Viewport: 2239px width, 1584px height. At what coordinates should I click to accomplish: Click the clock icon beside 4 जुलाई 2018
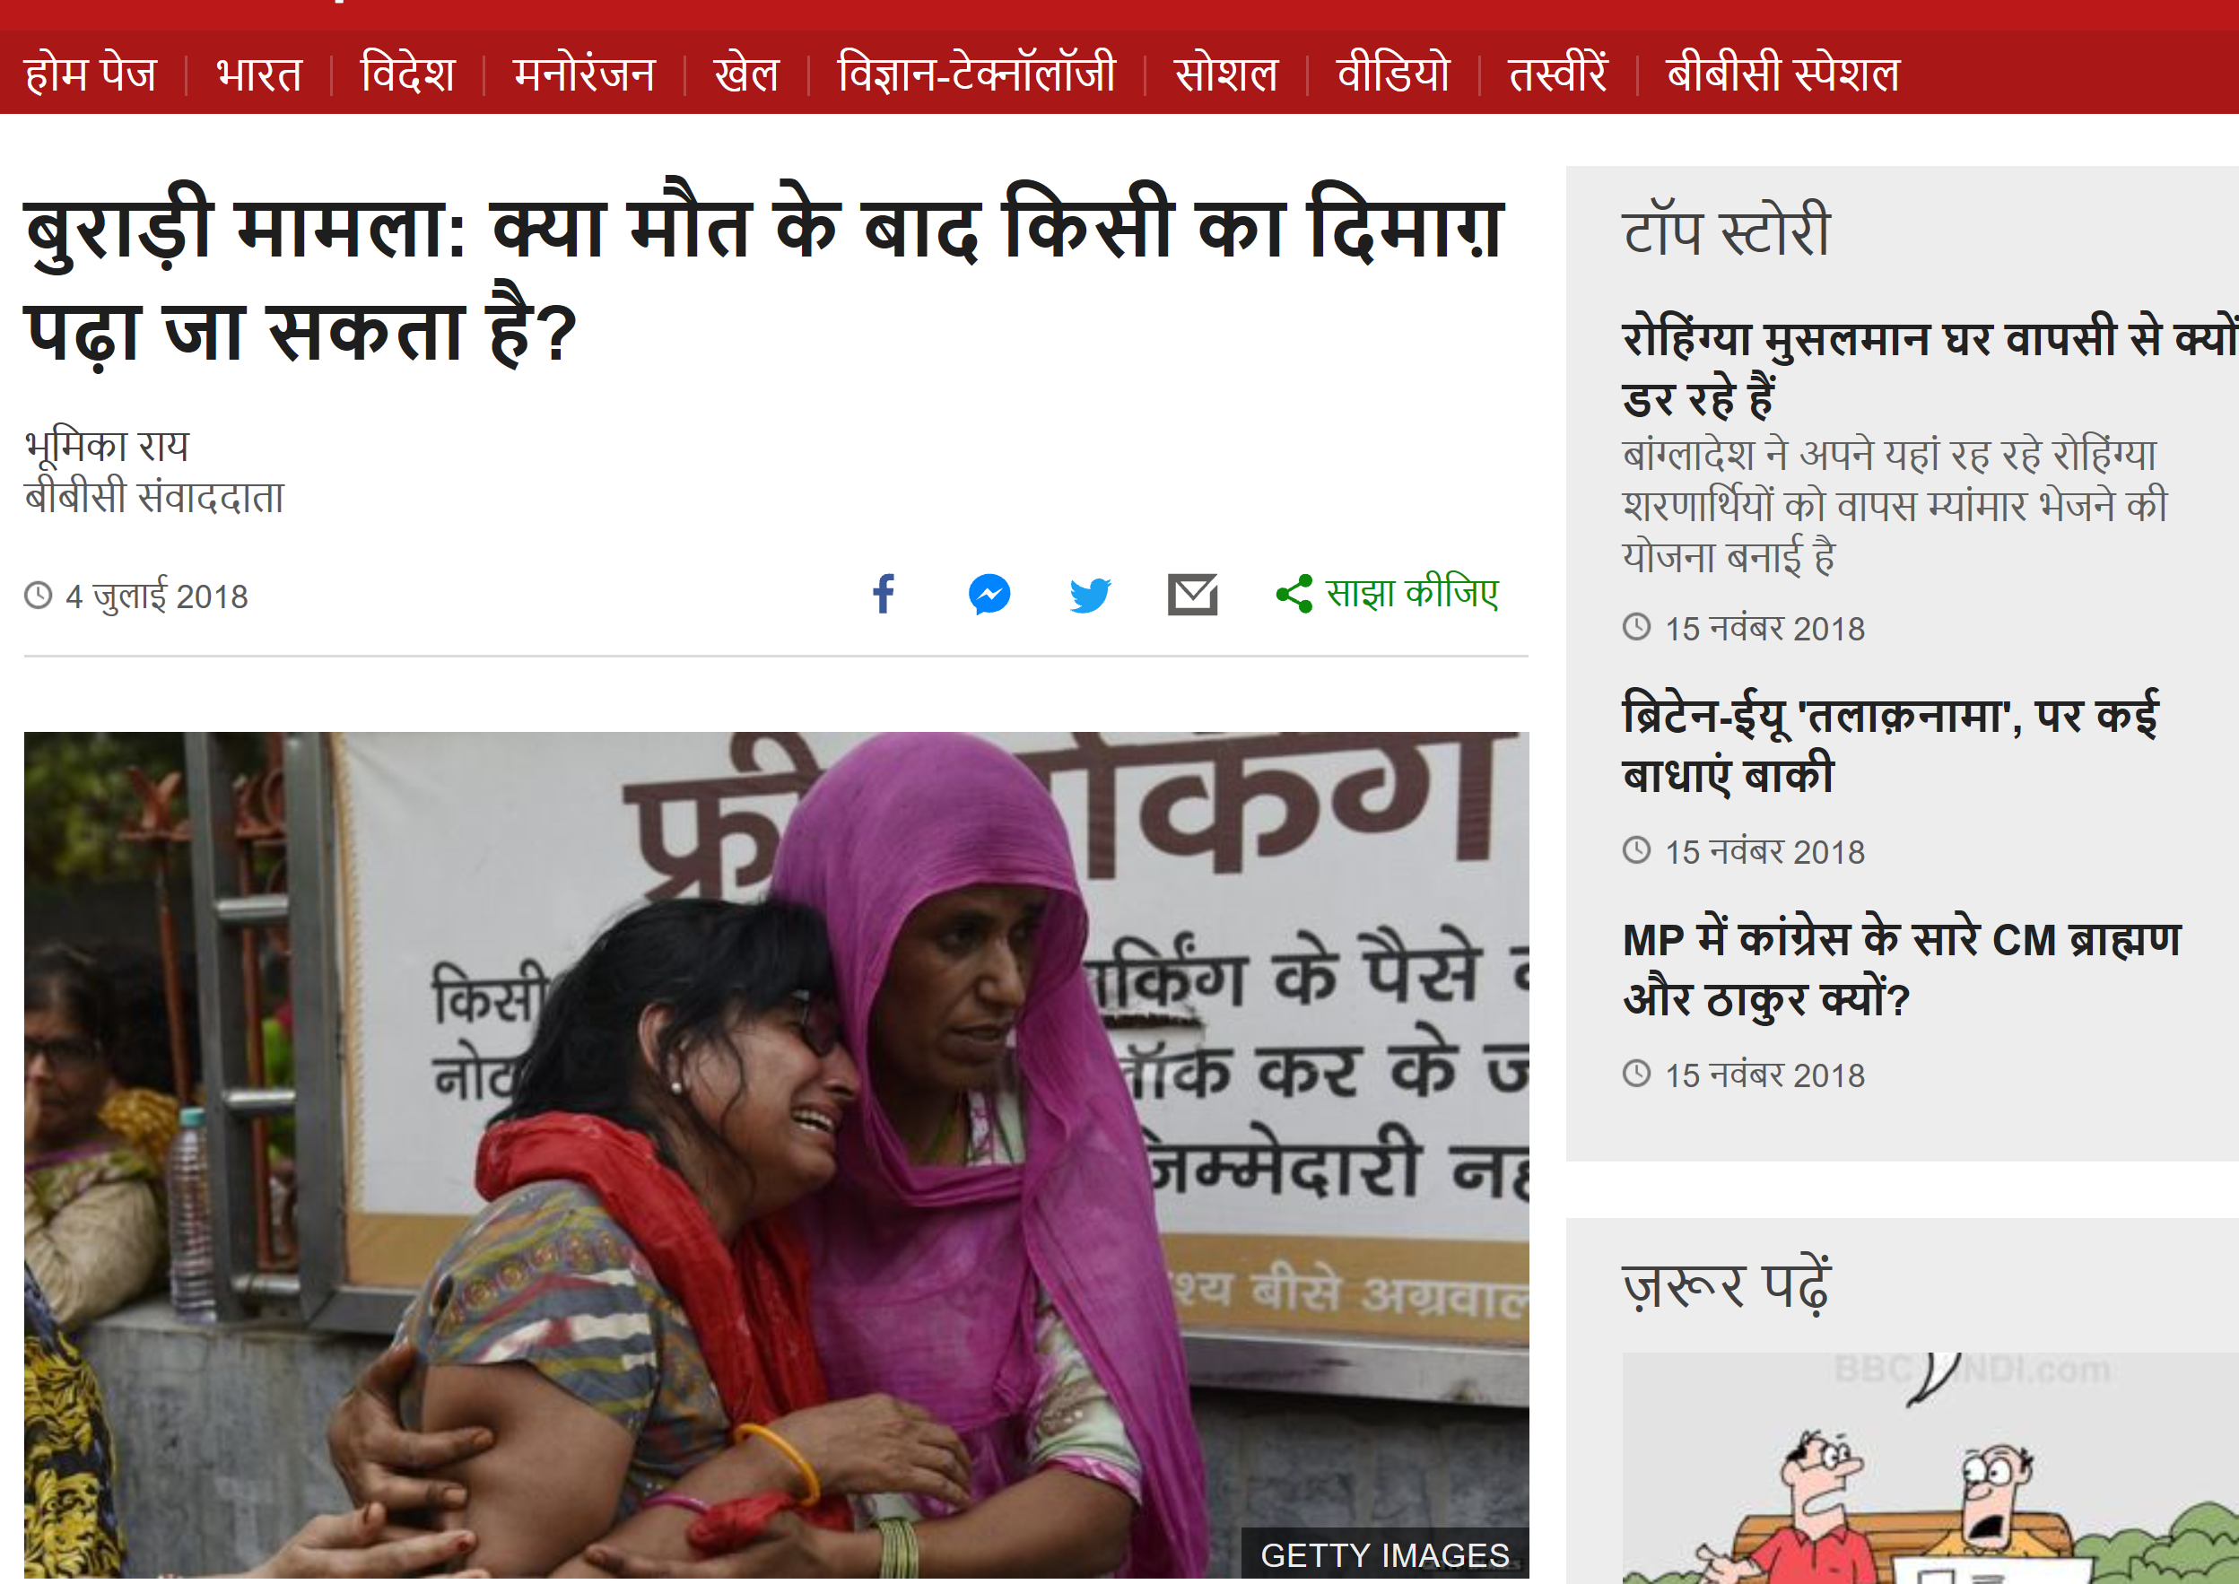coord(38,595)
